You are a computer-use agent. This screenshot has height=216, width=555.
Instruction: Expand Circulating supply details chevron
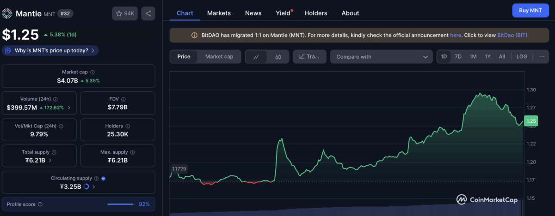point(94,187)
